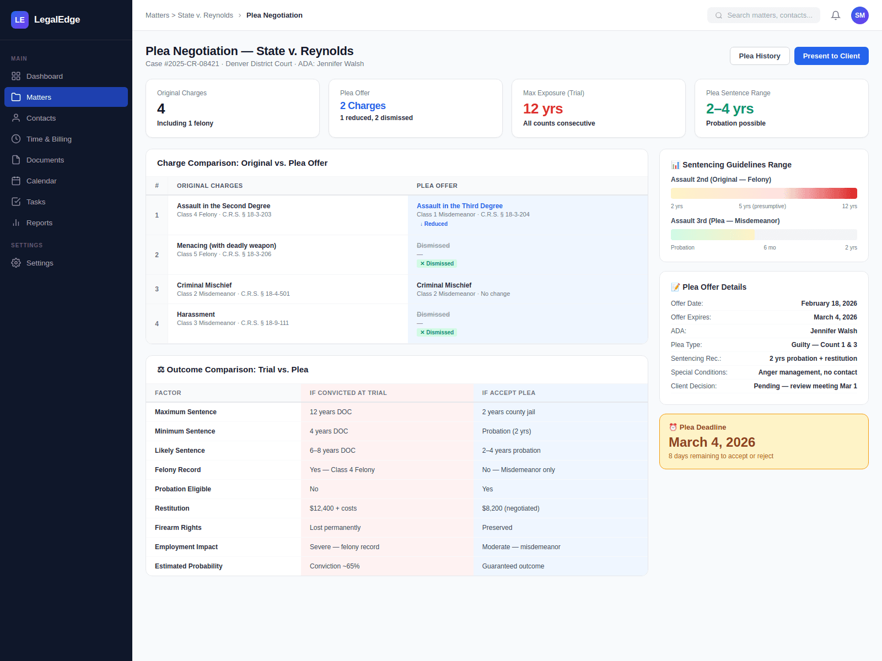The height and width of the screenshot is (661, 882).
Task: Click the Plea History button
Action: [760, 56]
